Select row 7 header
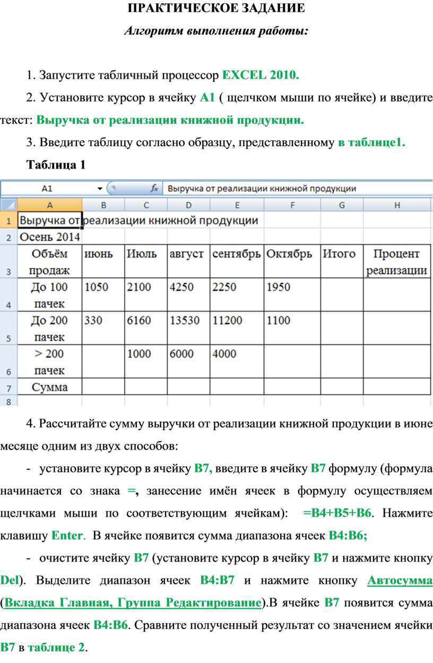The height and width of the screenshot is (663, 433). tap(8, 387)
